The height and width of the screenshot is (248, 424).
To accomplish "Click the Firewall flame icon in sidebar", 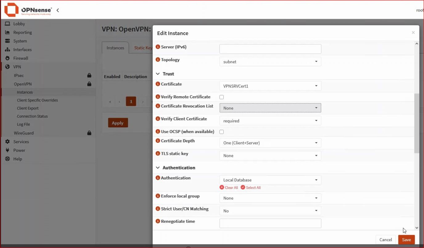I will coord(7,58).
